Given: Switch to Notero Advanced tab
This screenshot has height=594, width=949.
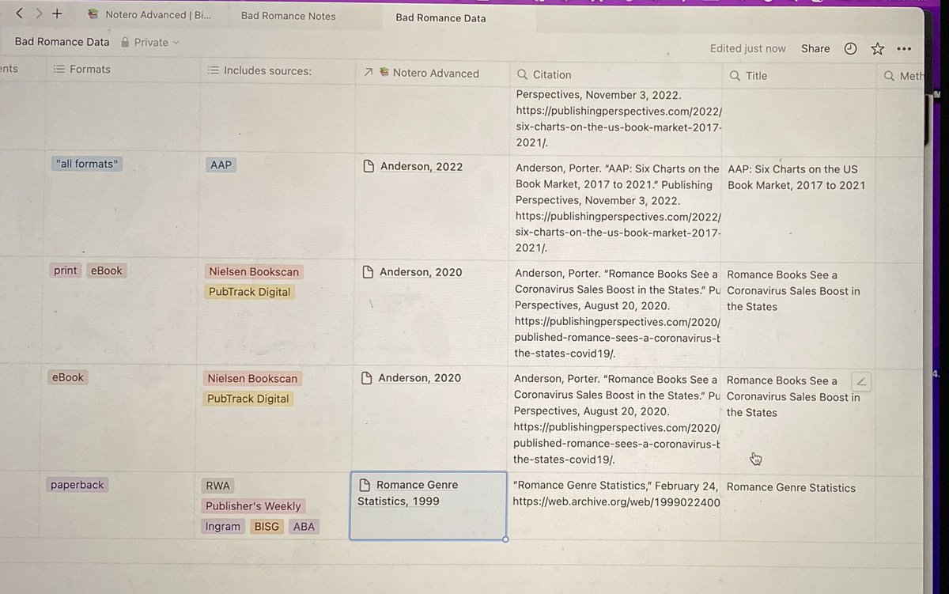Looking at the screenshot, I should (150, 15).
